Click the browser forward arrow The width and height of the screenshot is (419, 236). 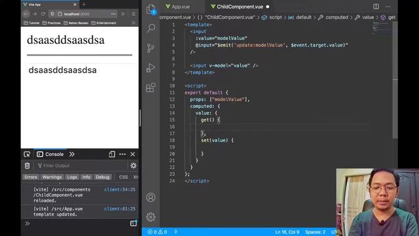[x=35, y=14]
